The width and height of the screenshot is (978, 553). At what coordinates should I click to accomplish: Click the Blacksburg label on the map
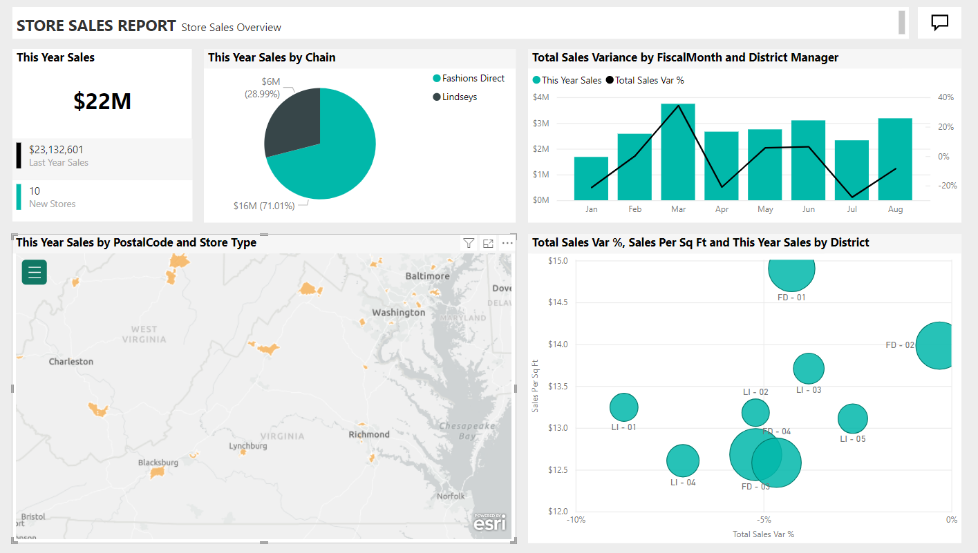click(x=158, y=463)
